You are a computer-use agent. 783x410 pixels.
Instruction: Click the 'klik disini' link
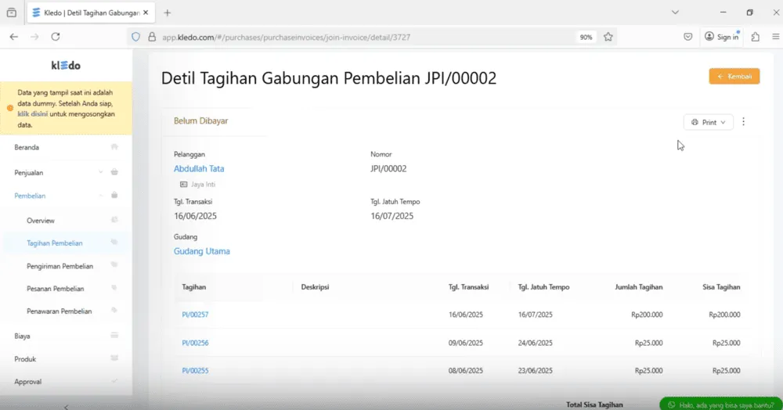(x=33, y=113)
